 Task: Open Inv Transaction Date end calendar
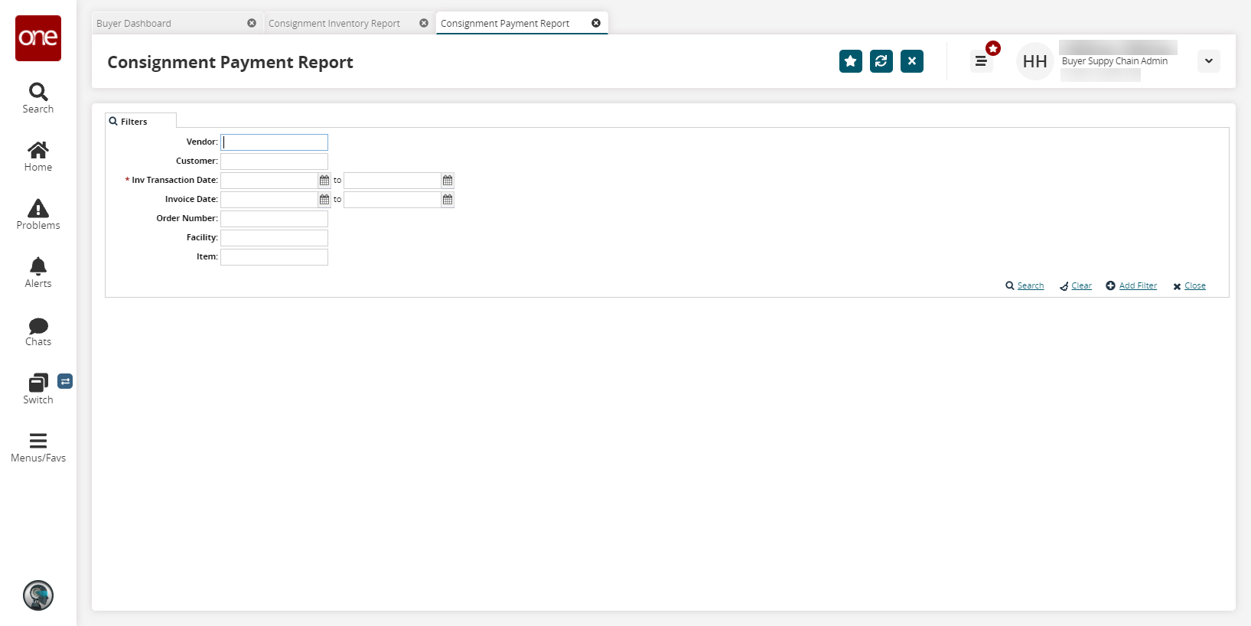coord(448,181)
